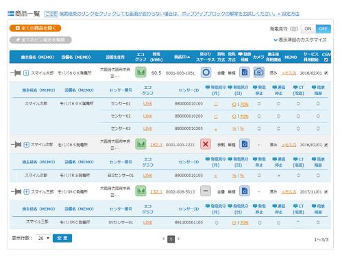The image size is (342, 257).
Task: Toggle CSV checkbox for row 0001-000-1061
Action: (x=326, y=73)
